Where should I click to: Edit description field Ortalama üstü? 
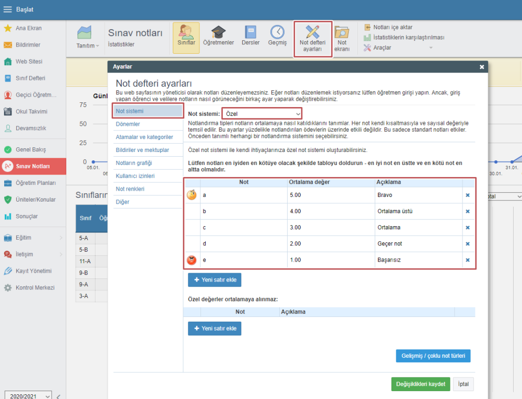[419, 212]
